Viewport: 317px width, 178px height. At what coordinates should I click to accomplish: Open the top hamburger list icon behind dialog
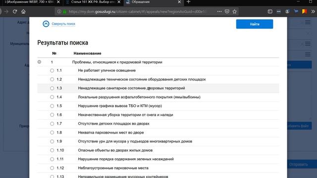pos(308,22)
